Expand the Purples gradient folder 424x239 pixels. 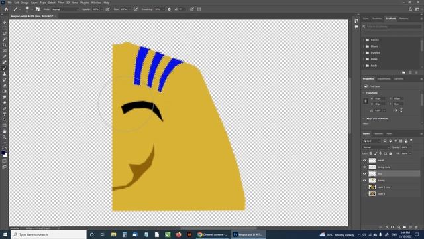[364, 53]
